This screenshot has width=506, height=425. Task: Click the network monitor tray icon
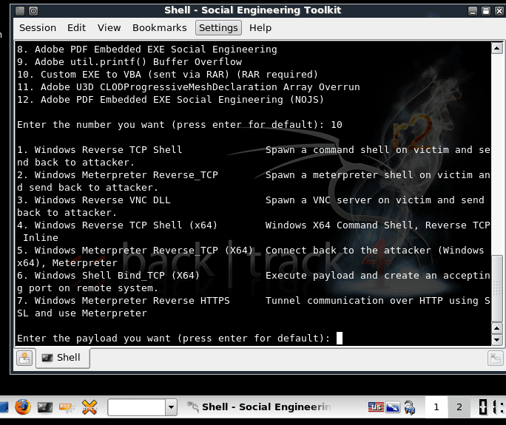tap(393, 407)
